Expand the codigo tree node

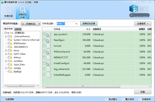[x=6, y=68]
